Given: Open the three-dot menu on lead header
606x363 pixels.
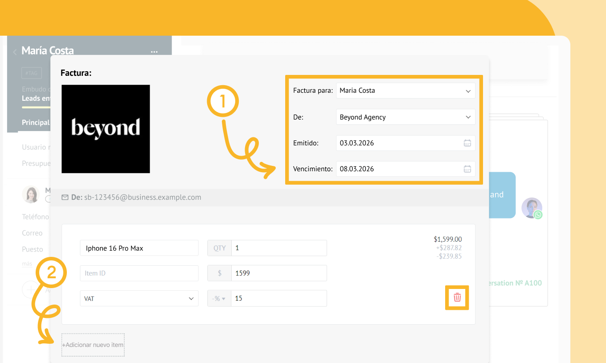Looking at the screenshot, I should (x=154, y=52).
